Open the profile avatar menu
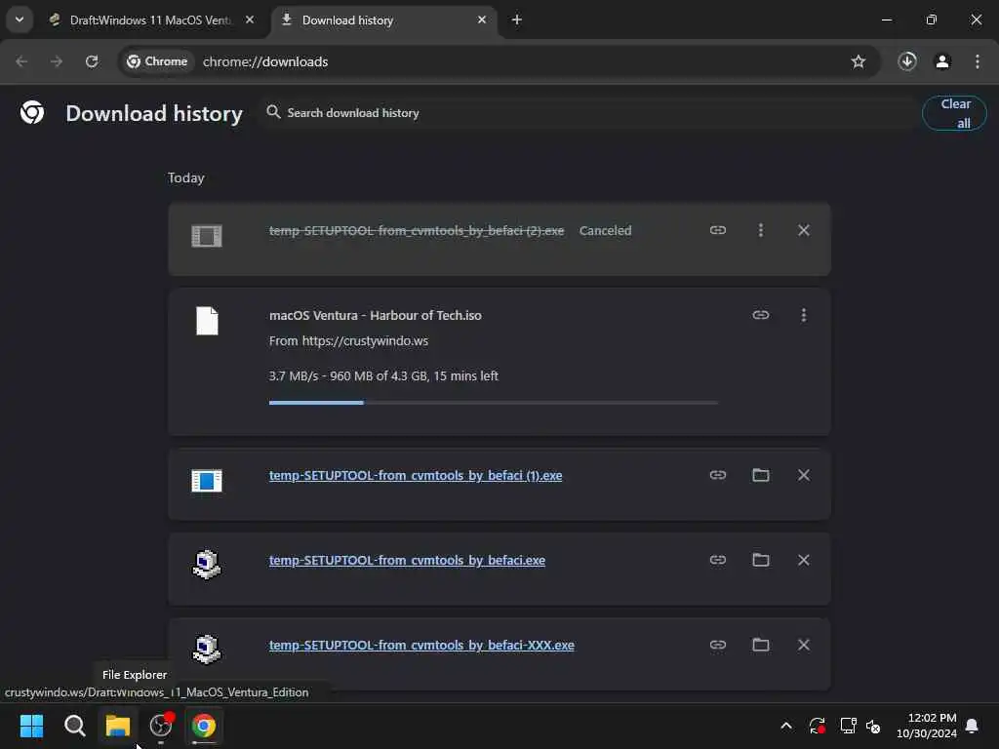This screenshot has width=999, height=749. tap(942, 61)
